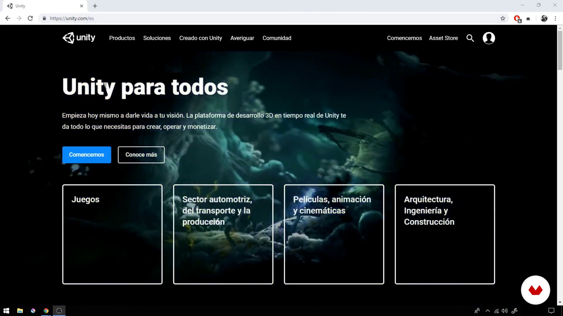The image size is (563, 316).
Task: Open the Sector automotriz card
Action: pyautogui.click(x=223, y=234)
